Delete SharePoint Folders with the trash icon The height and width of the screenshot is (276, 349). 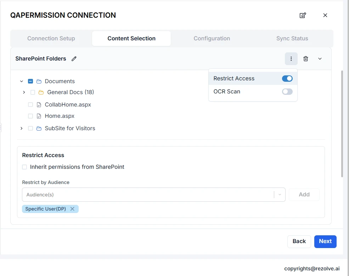coord(305,59)
